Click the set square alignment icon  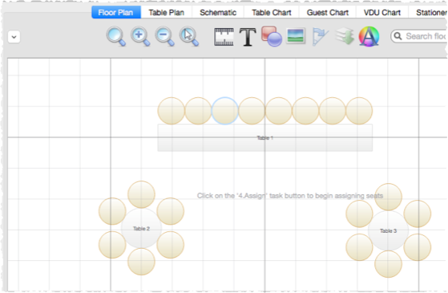tap(321, 37)
